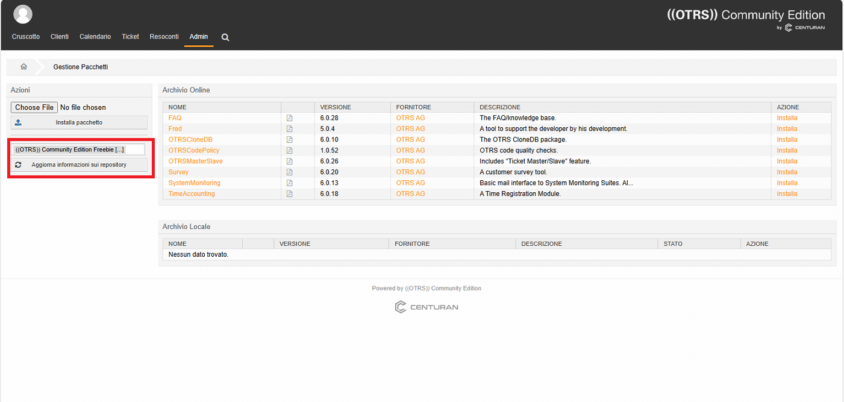Viewport: 844px width, 402px height.
Task: Click Installa for the Survey package
Action: click(787, 172)
